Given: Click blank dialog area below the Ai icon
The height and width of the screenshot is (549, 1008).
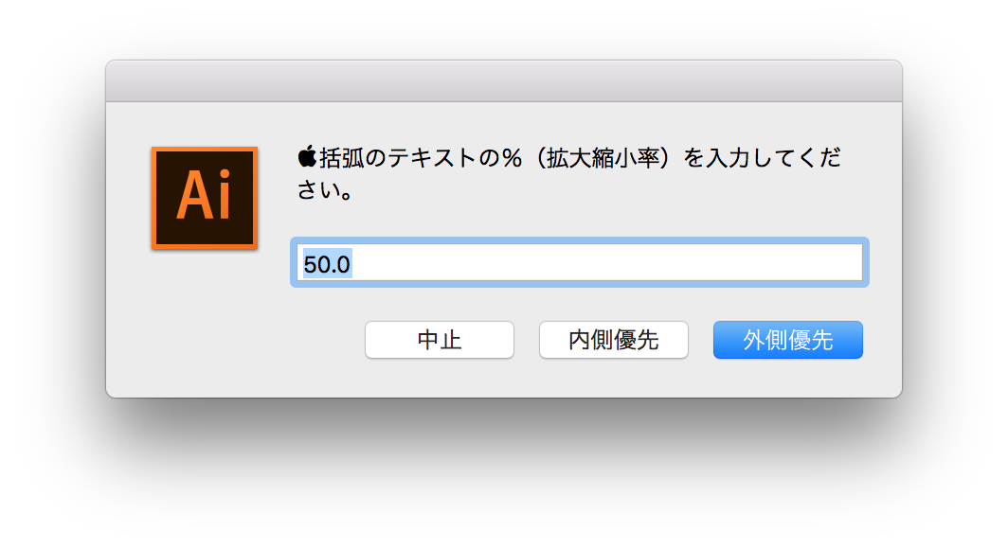Looking at the screenshot, I should point(205,321).
